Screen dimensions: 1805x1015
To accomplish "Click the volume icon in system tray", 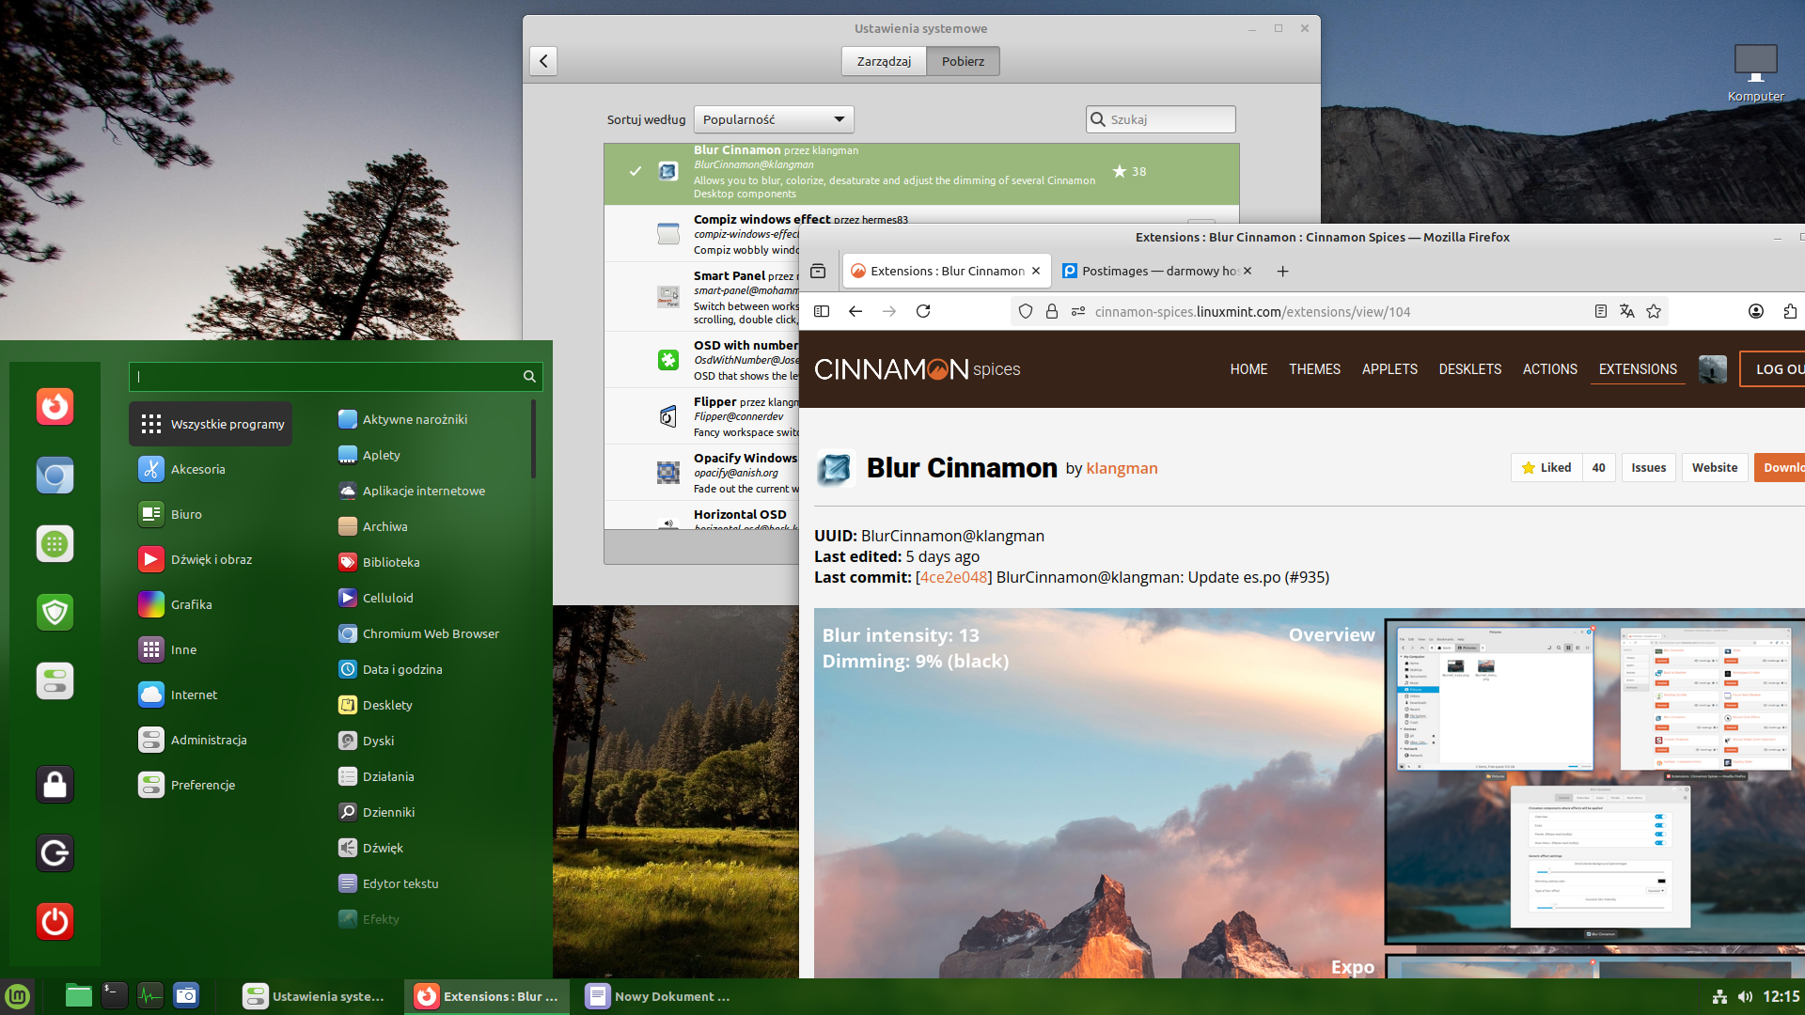I will 1746,996.
